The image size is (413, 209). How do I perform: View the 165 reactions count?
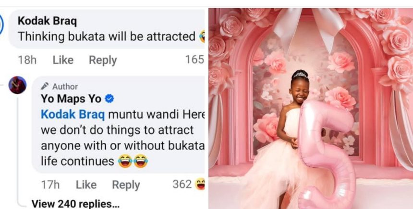pos(194,59)
